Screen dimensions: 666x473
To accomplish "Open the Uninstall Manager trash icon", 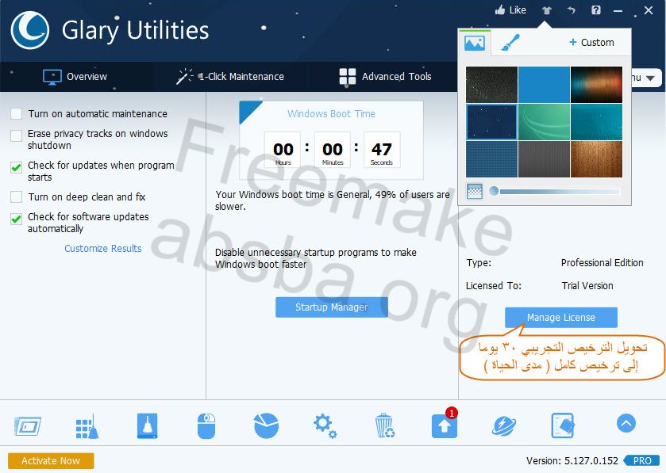I will point(385,425).
